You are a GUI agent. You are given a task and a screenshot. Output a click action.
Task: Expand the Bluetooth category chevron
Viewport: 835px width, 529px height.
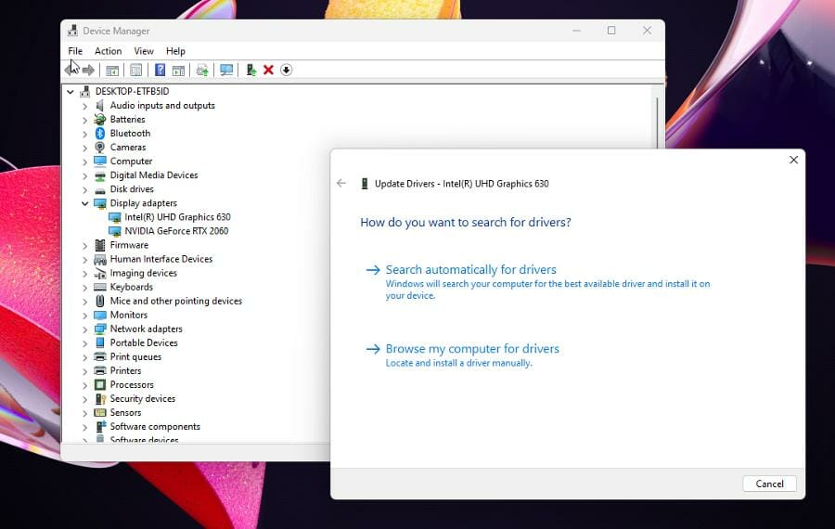point(84,134)
